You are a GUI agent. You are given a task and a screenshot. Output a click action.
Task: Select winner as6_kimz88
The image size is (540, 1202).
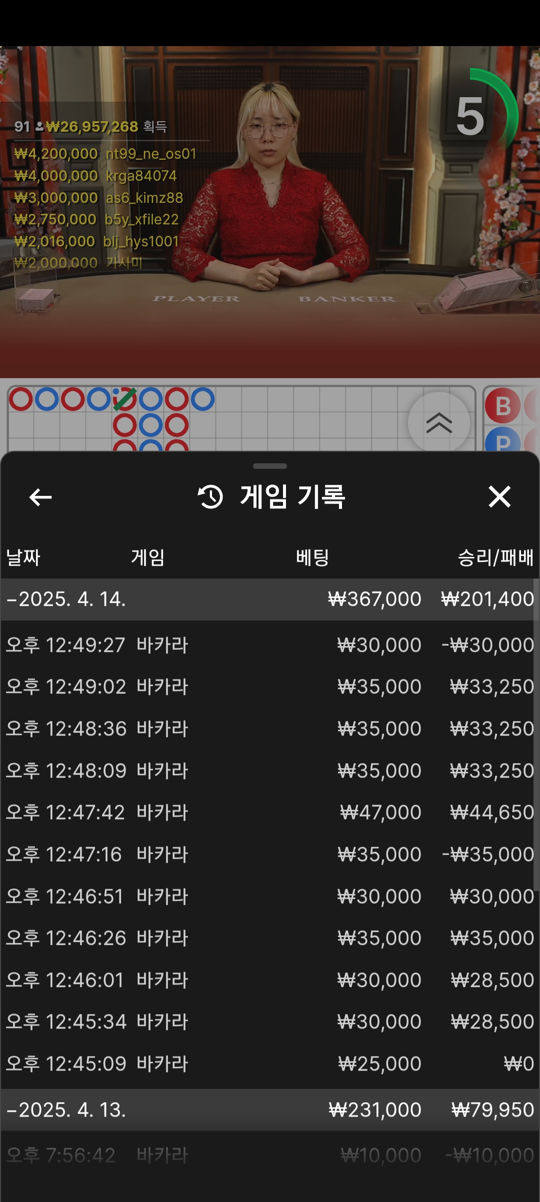click(144, 198)
